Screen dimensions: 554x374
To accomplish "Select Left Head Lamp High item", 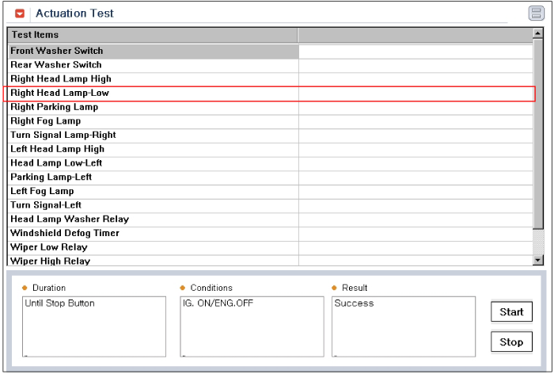I will point(271,149).
